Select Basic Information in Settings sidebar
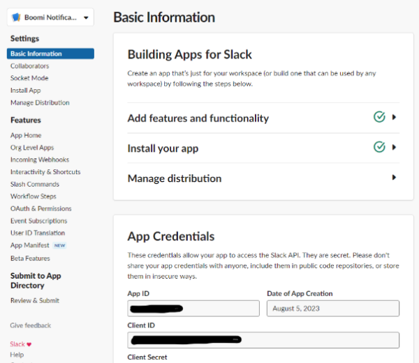Image resolution: width=419 pixels, height=363 pixels. point(50,54)
